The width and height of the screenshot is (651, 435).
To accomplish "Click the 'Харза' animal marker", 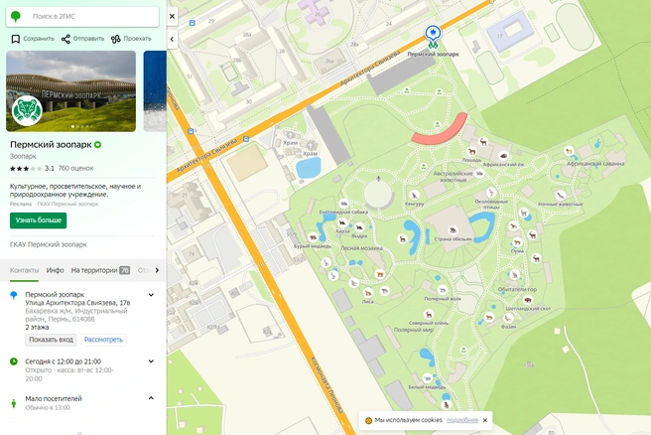I will pyautogui.click(x=342, y=222).
